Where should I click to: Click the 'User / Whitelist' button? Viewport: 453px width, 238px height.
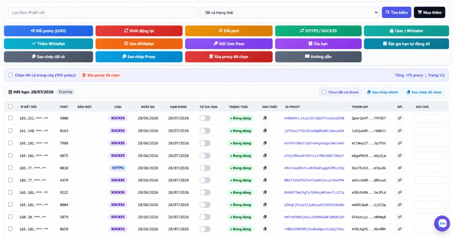point(406,31)
